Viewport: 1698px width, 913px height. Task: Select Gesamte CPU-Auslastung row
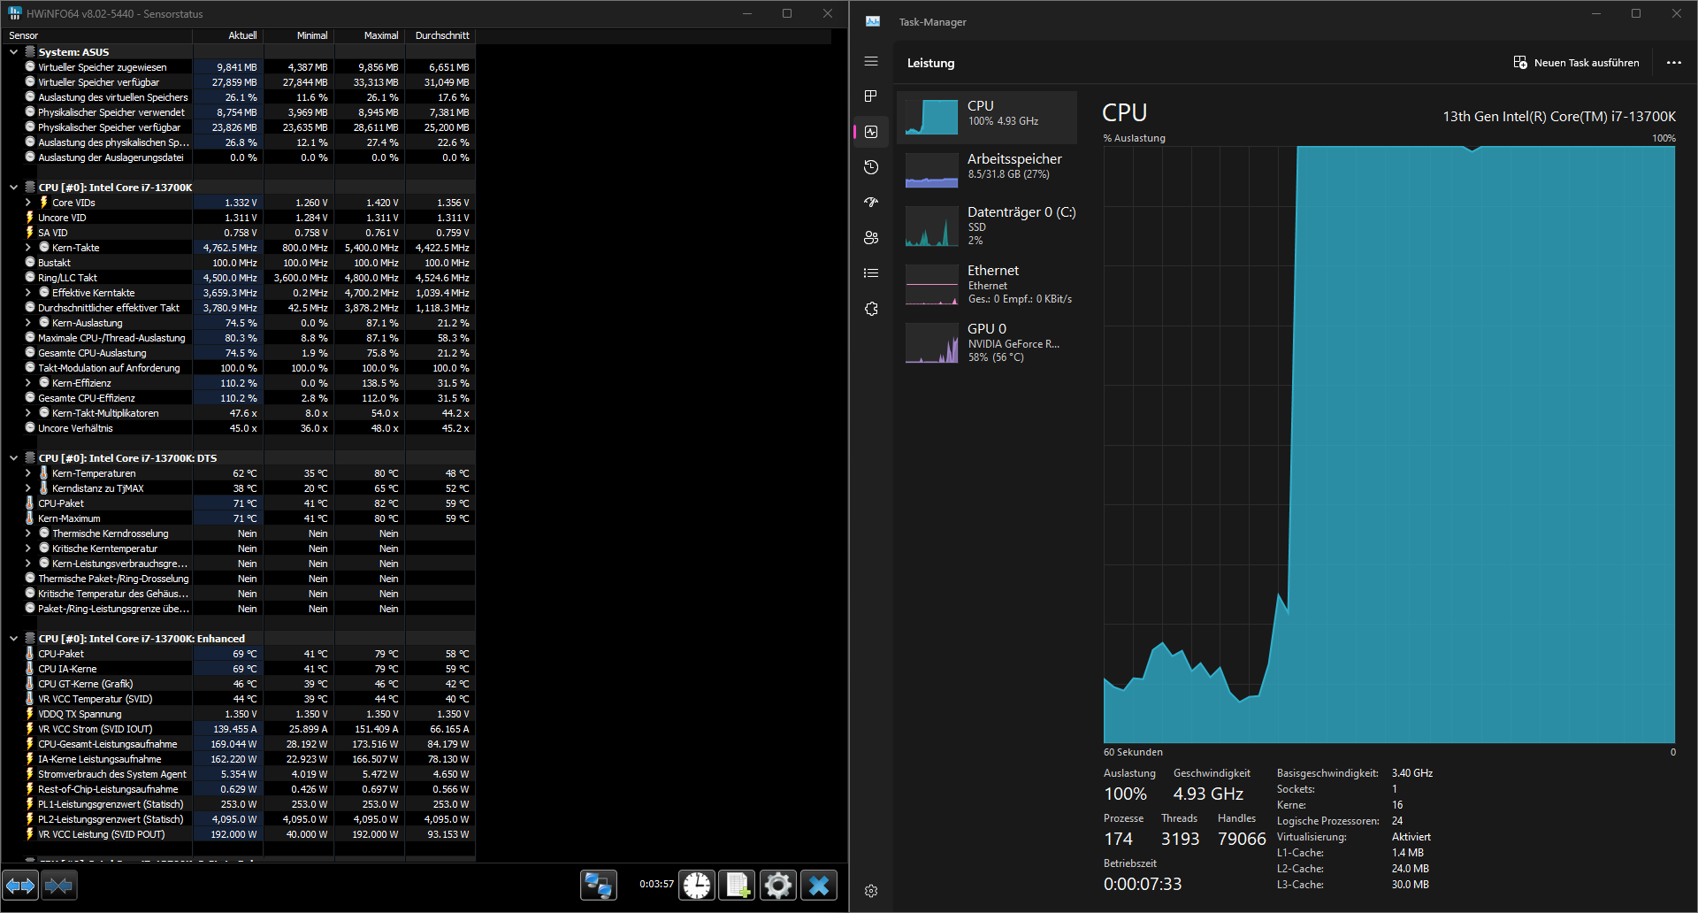click(239, 353)
